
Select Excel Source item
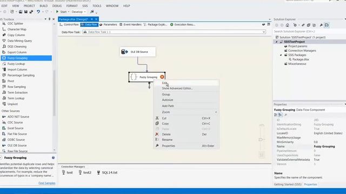pyautogui.click(x=15, y=128)
